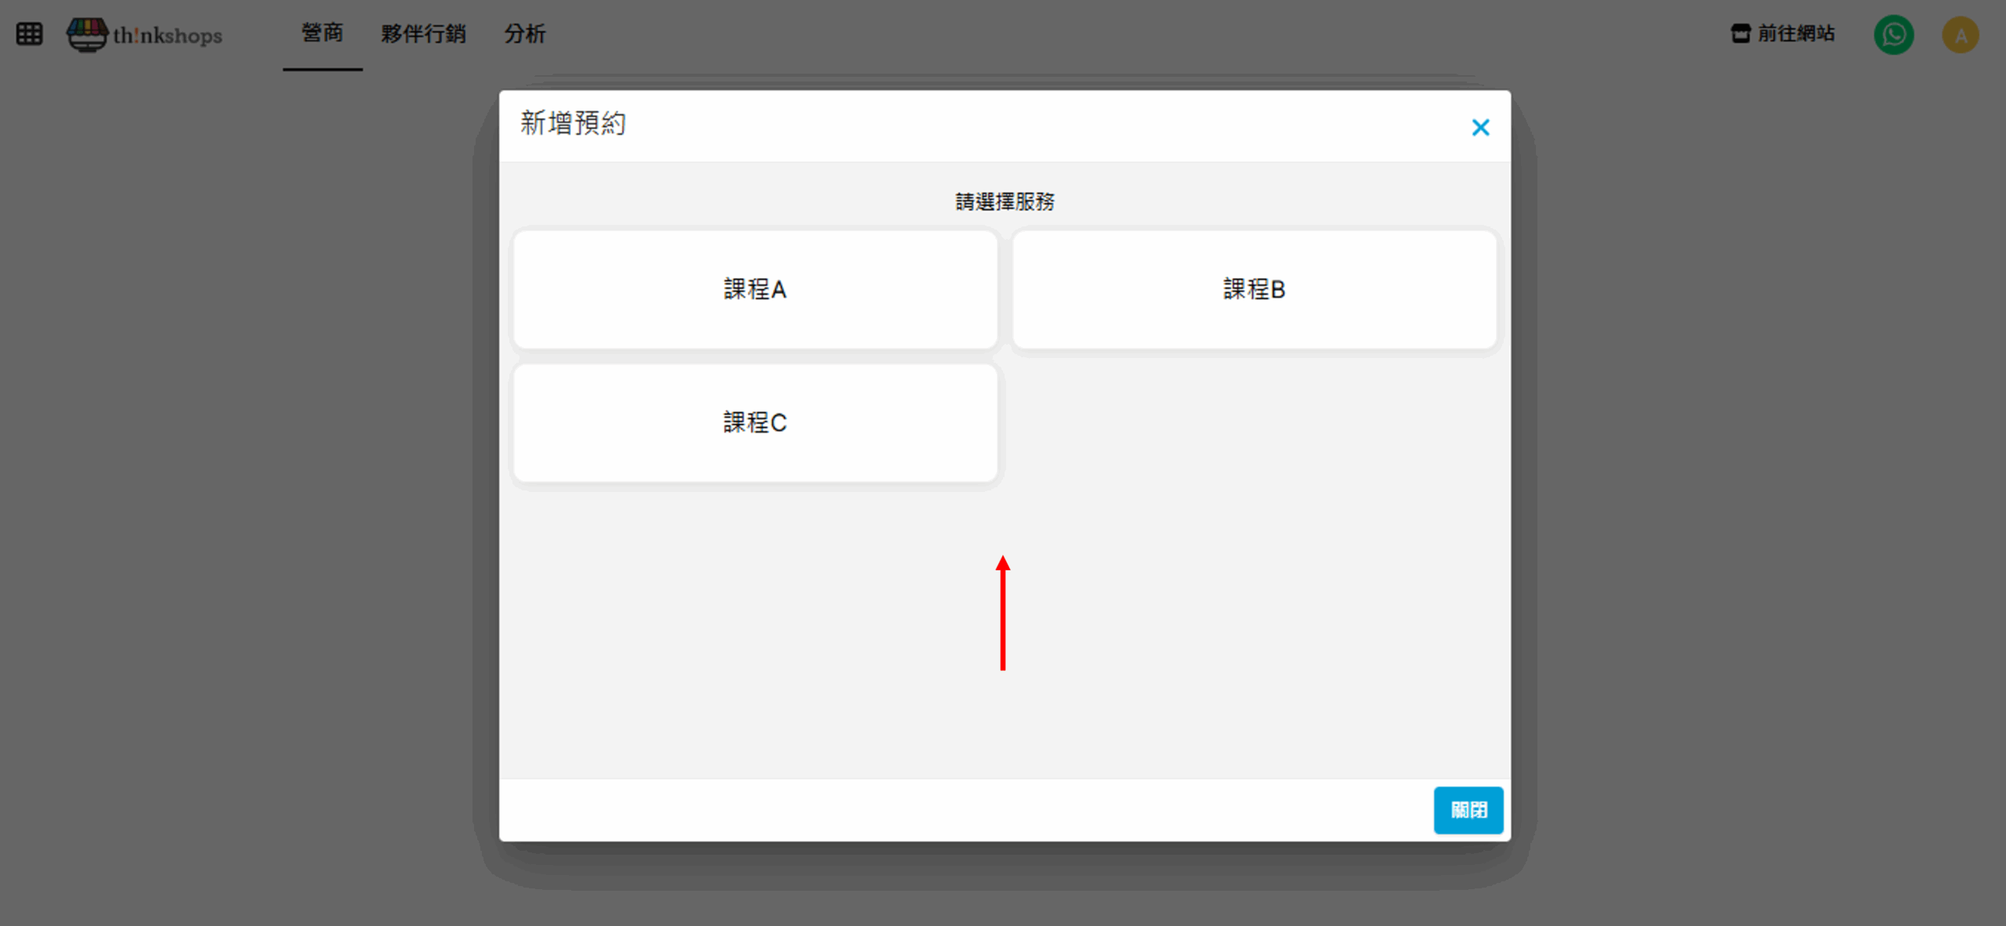Viewport: 2006px width, 926px height.
Task: Open the apps grid menu icon
Action: [29, 34]
